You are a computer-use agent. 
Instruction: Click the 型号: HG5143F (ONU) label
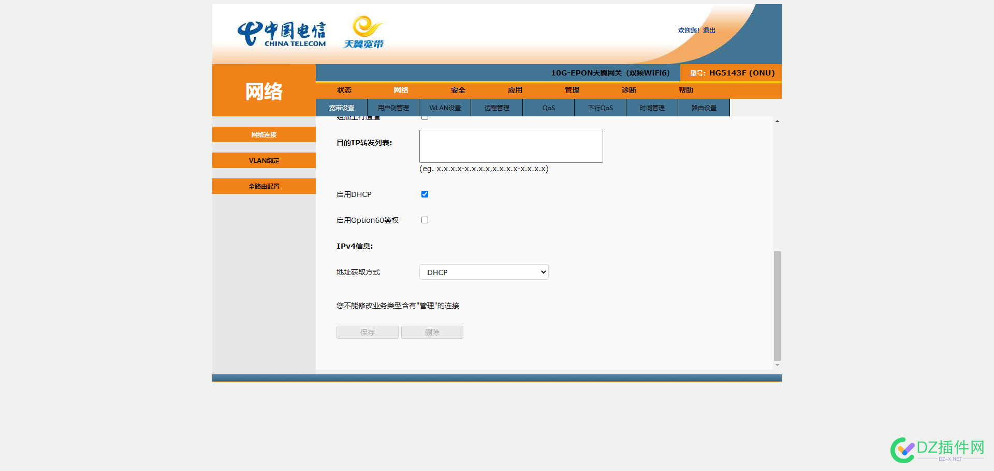732,73
